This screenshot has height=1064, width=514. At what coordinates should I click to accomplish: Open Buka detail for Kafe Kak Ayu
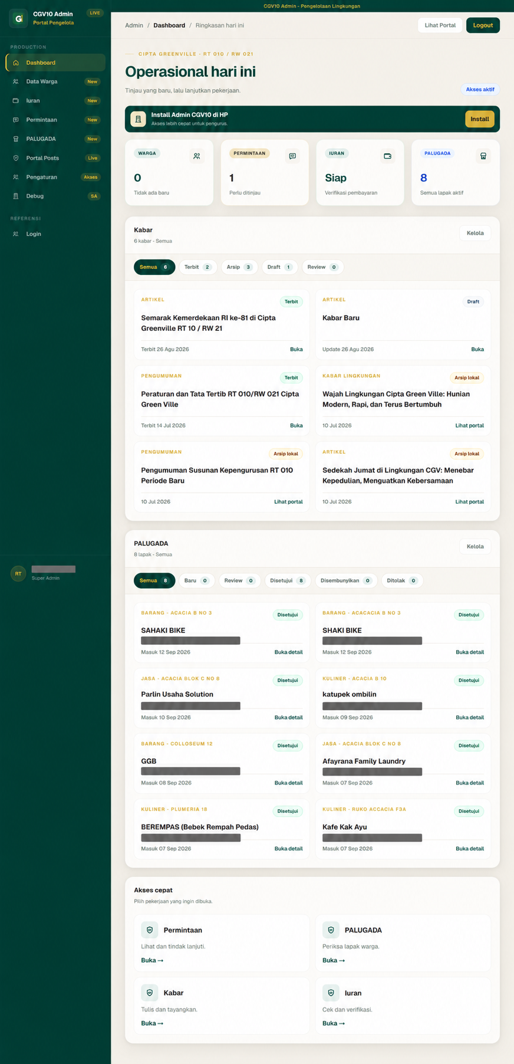(x=470, y=849)
